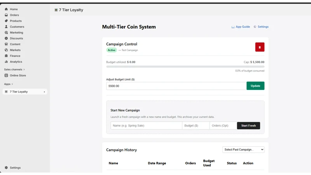This screenshot has height=175, width=311.
Task: Click the Marketing target icon
Action: [6, 33]
